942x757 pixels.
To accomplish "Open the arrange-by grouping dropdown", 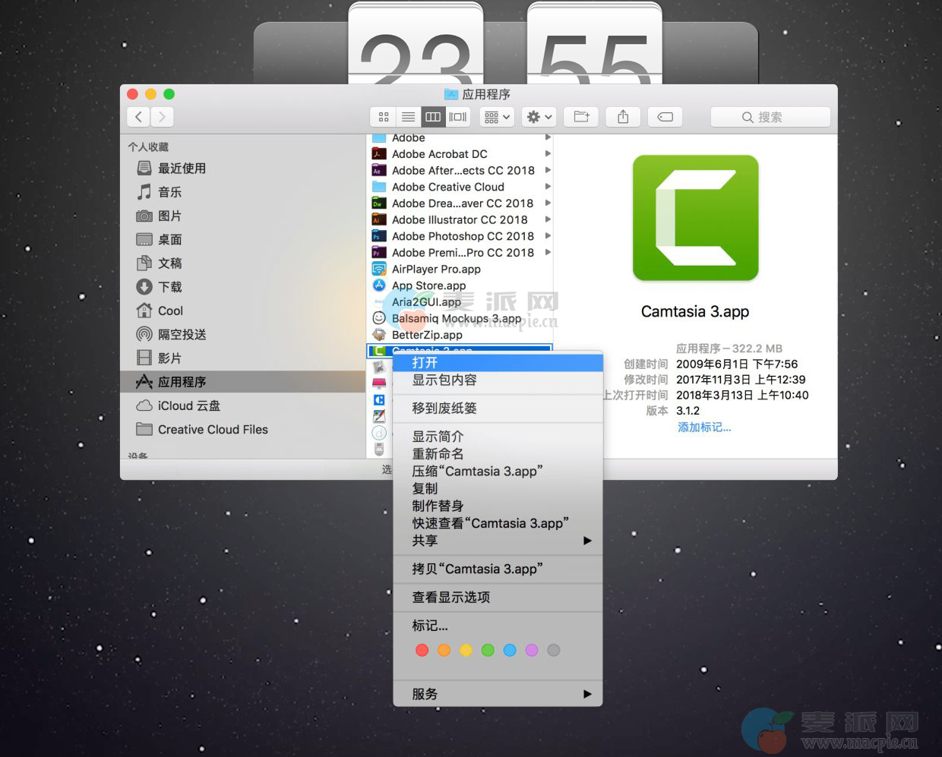I will click(498, 117).
